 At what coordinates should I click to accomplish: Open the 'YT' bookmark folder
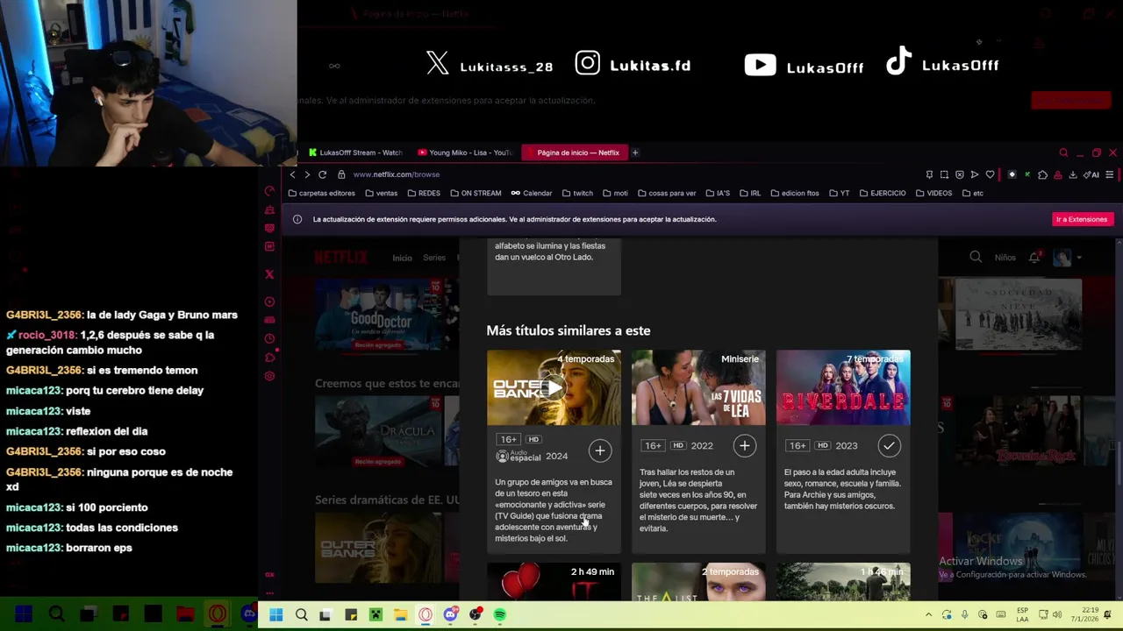click(839, 193)
